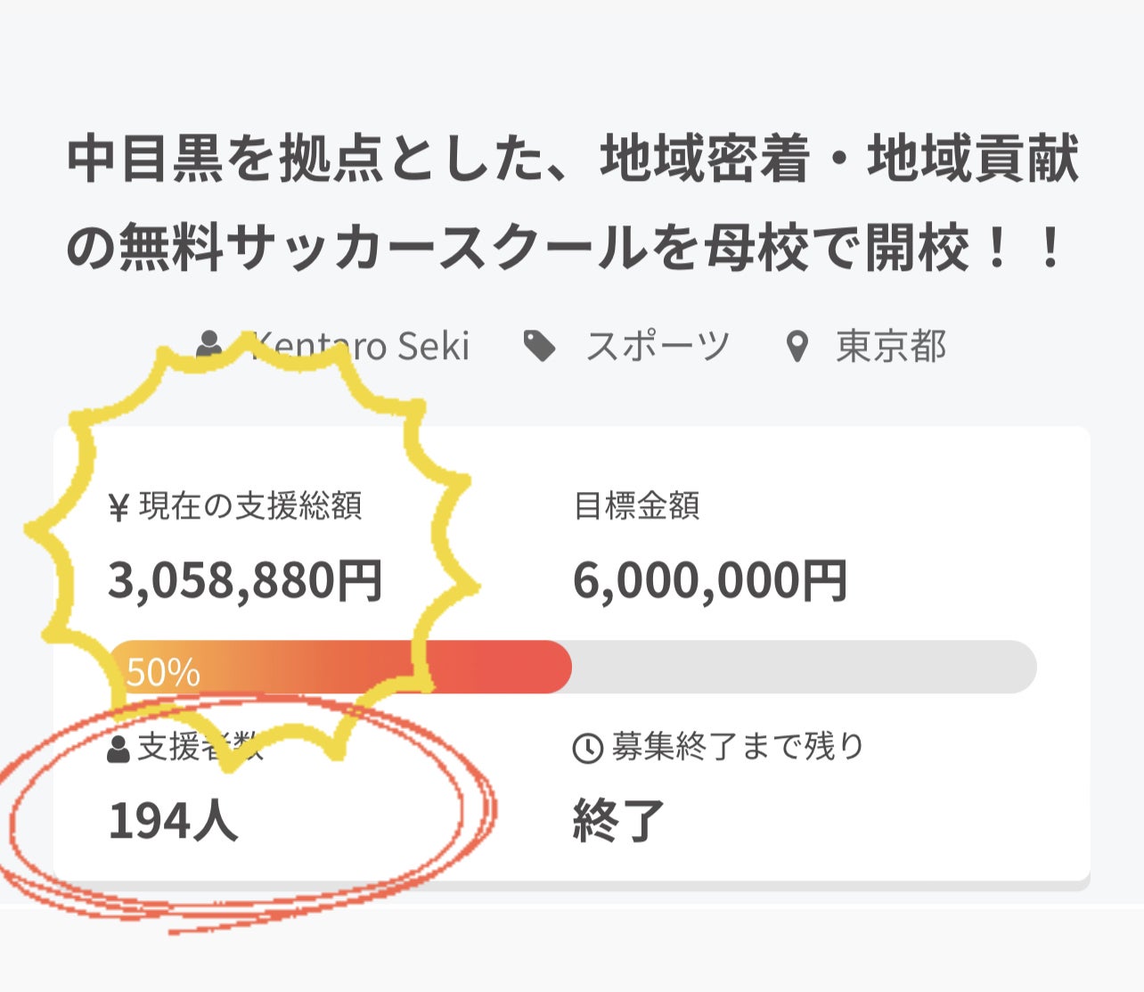Click the 50% label on the progress bar
Screen dimensions: 1144x992
coord(163,672)
